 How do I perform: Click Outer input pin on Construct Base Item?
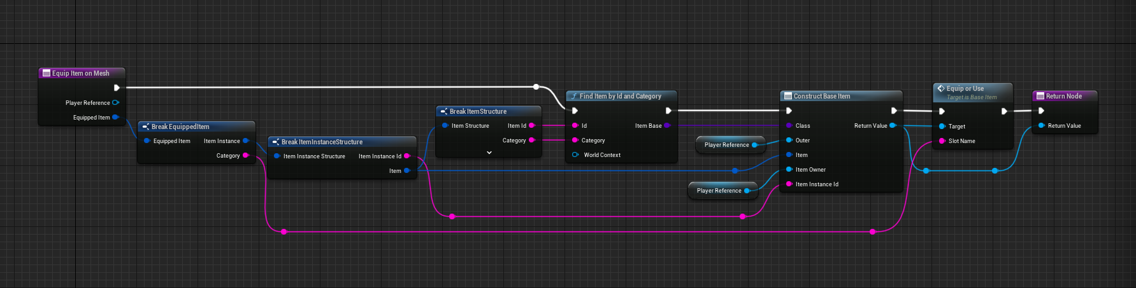pos(789,141)
